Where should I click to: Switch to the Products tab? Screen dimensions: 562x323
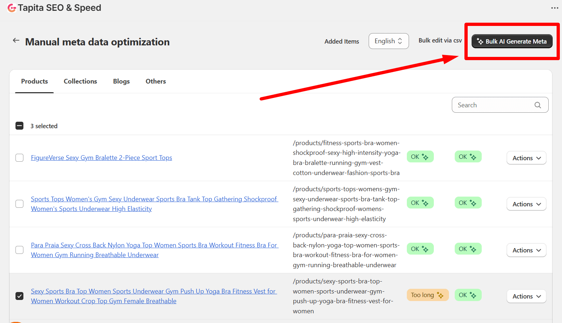pos(35,81)
